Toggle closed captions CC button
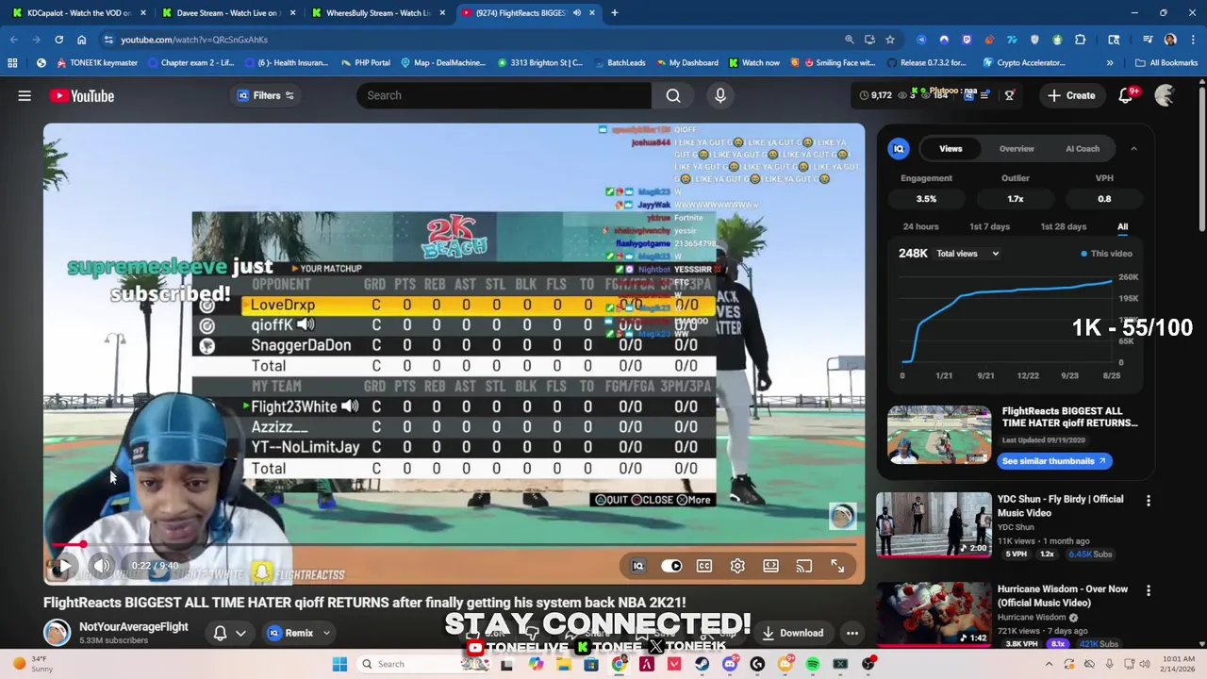 pyautogui.click(x=704, y=566)
